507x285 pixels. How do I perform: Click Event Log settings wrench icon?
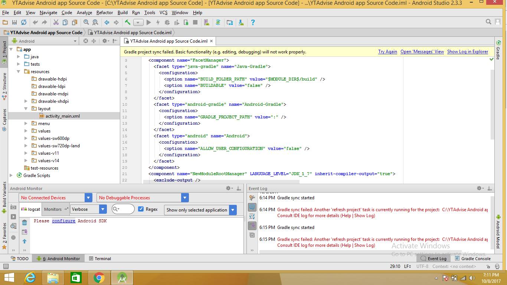click(252, 198)
